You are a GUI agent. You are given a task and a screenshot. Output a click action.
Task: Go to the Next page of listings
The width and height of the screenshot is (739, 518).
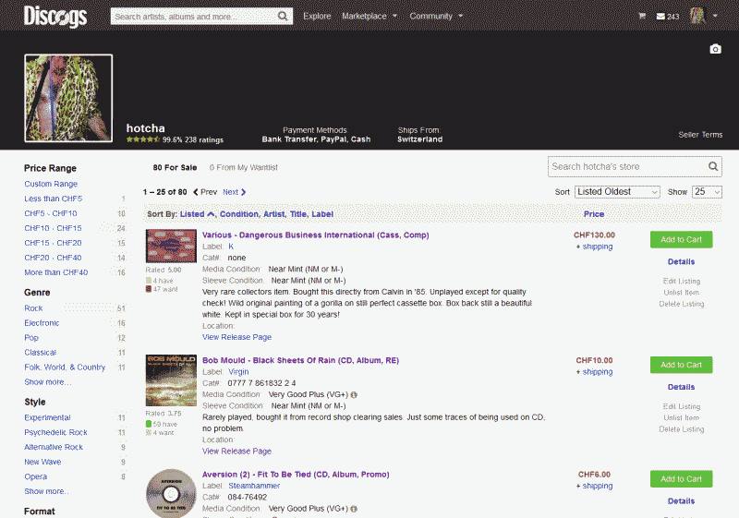pos(234,192)
